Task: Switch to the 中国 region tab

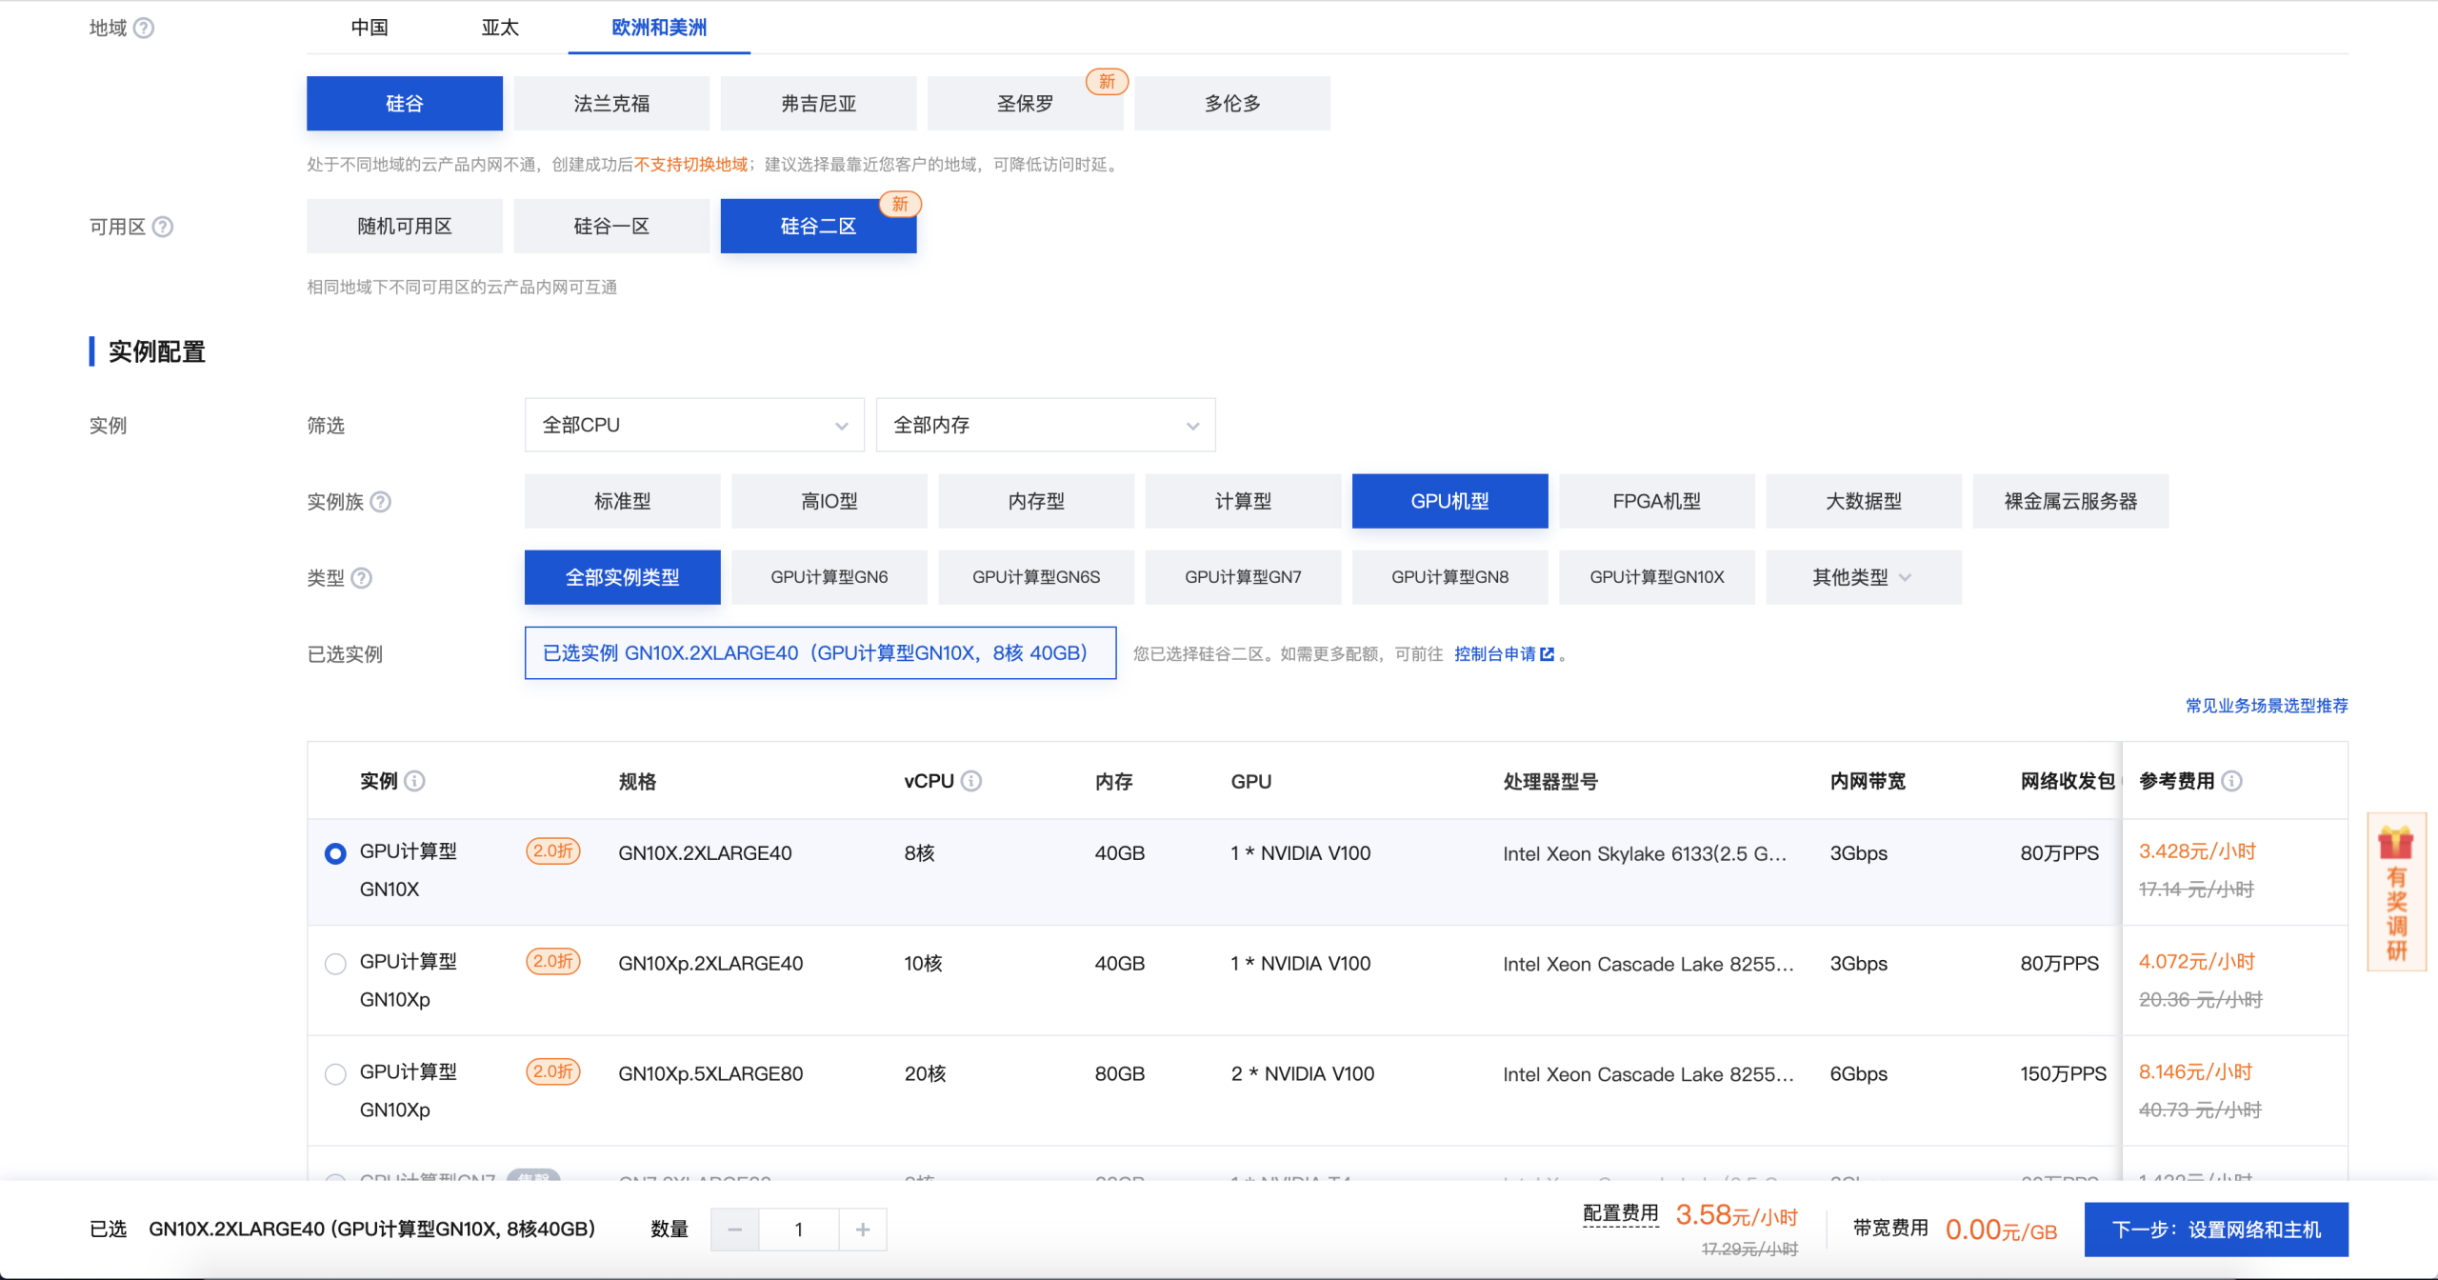Action: point(370,28)
